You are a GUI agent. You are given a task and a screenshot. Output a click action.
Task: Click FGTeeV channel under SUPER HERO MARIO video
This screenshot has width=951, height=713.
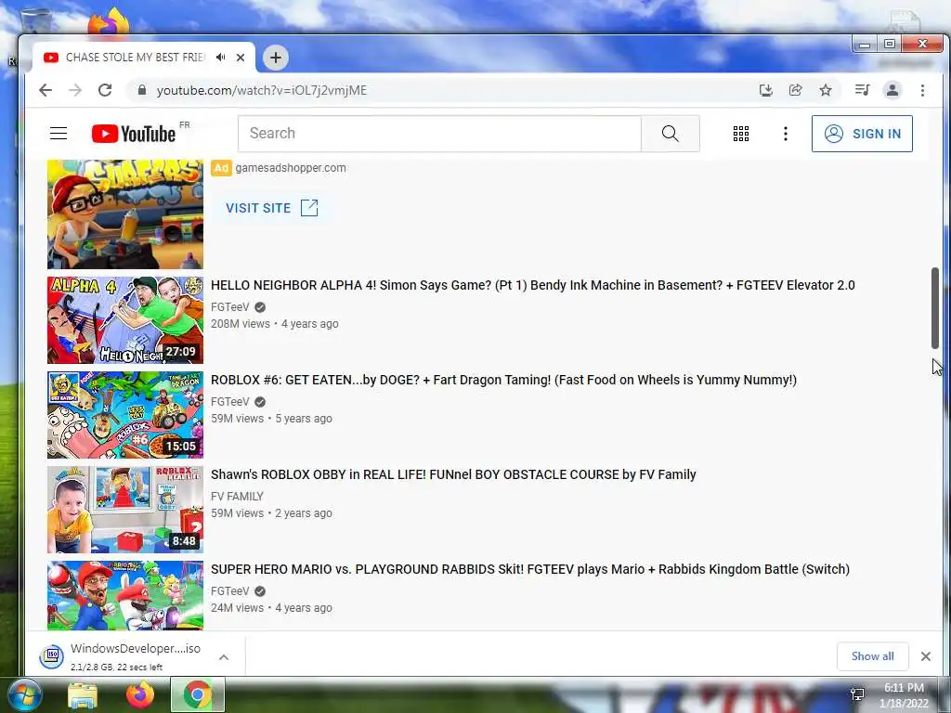[x=230, y=591]
